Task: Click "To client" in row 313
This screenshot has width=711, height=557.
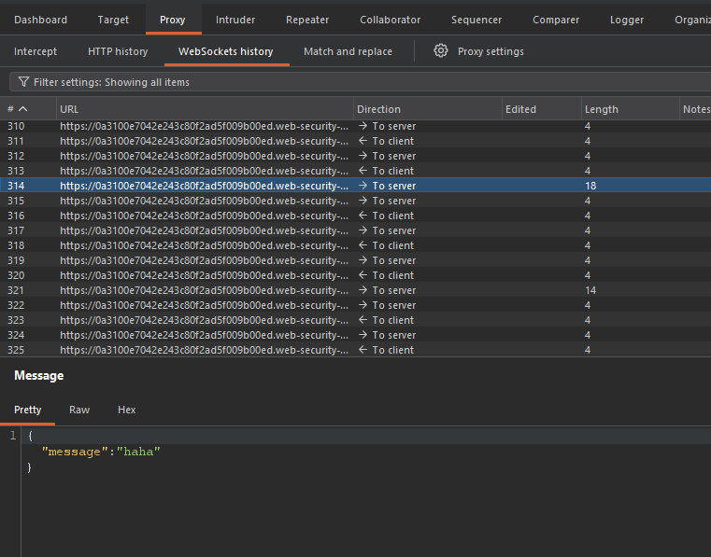Action: pyautogui.click(x=392, y=171)
